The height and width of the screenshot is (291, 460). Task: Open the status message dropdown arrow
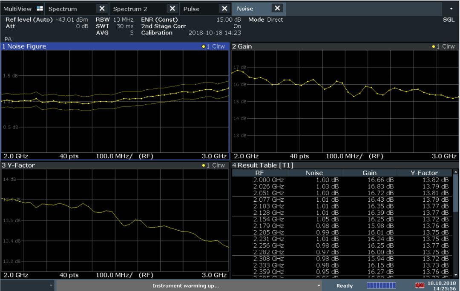[319, 285]
